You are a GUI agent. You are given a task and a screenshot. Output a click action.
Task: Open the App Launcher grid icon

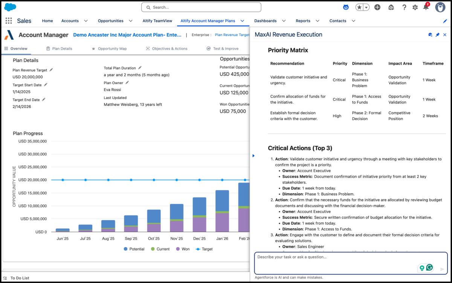click(9, 21)
